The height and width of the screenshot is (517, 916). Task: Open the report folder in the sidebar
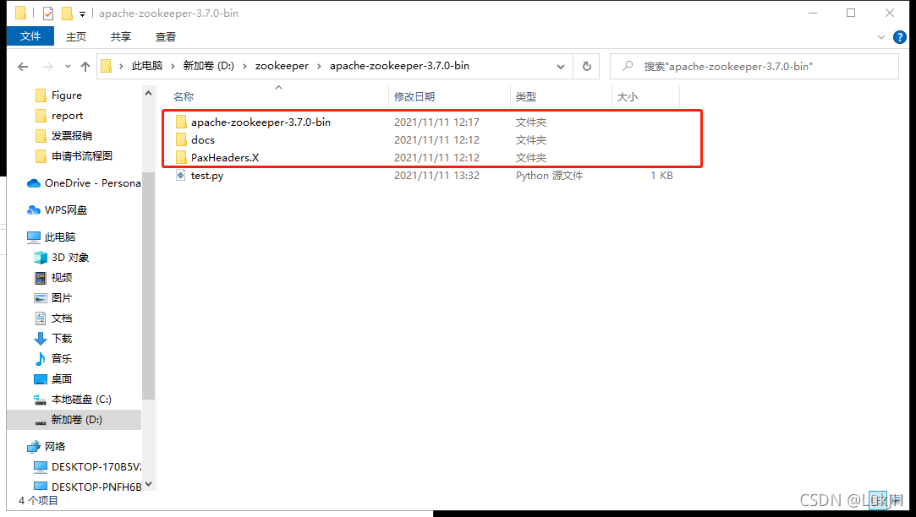click(x=67, y=116)
